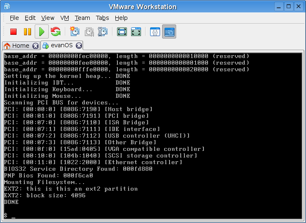Screen dimensions: 306x223
Task: Expand the View menu
Action: 48,18
